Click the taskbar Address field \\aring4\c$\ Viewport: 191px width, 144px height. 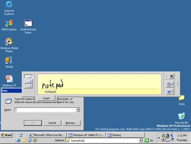click(x=103, y=140)
